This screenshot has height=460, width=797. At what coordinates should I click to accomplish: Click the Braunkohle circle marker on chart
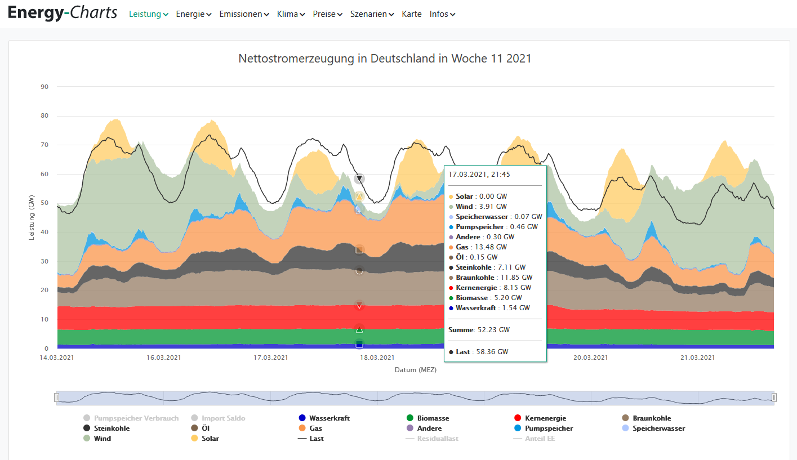359,271
